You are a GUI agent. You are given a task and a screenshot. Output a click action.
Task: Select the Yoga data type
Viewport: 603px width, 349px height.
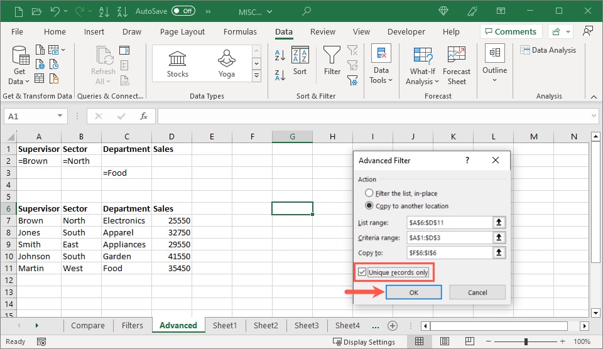pos(226,63)
